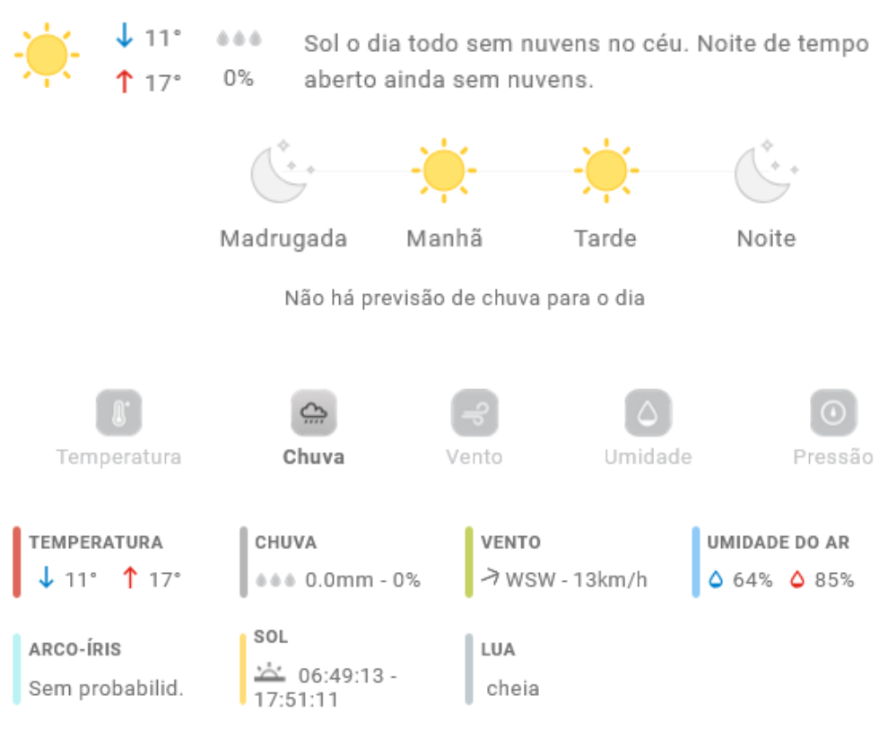Click the sunrise icon in the Sol card
Image resolution: width=879 pixels, height=729 pixels.
tap(269, 673)
